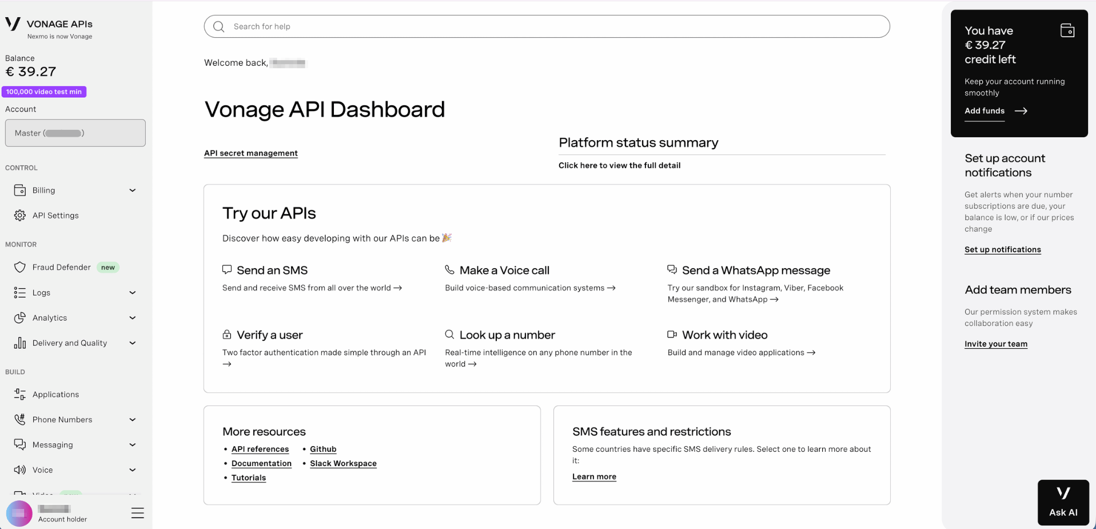Image resolution: width=1096 pixels, height=529 pixels.
Task: Open the hamburger menu beside account holder
Action: point(138,513)
